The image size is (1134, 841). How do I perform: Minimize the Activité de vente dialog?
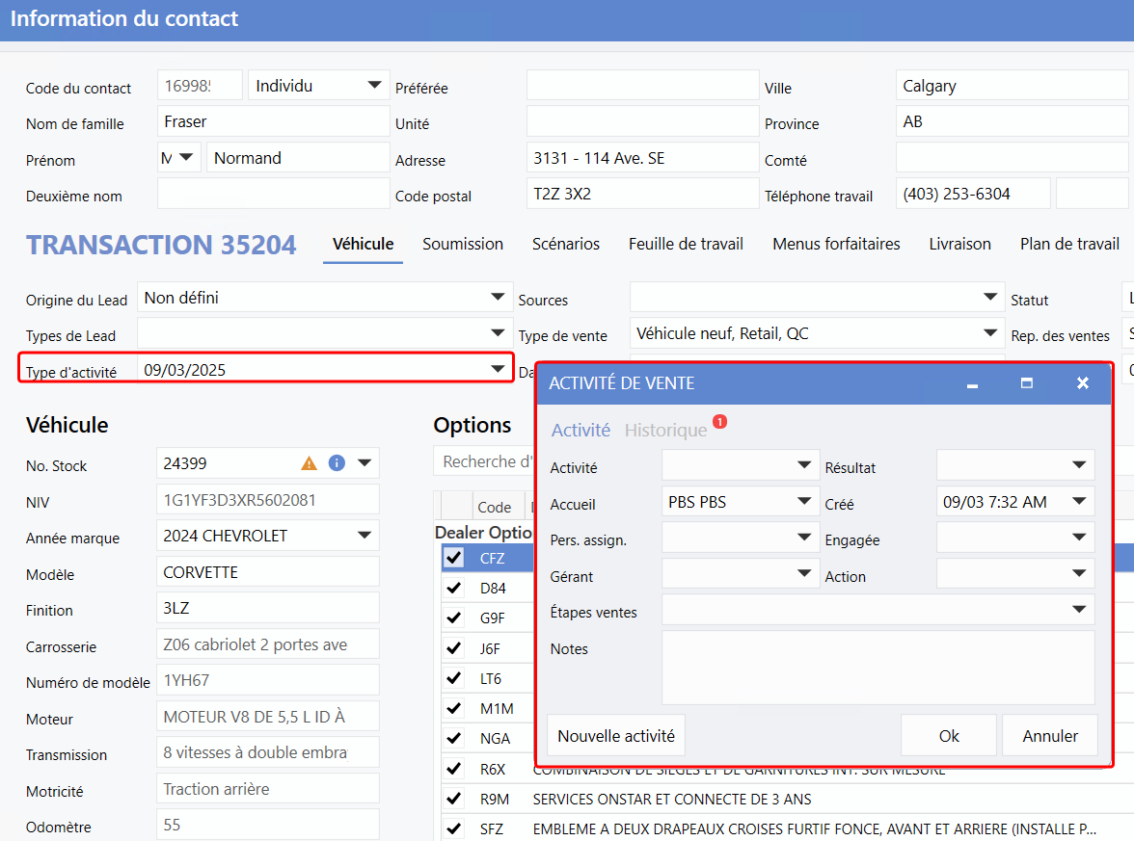[x=972, y=383]
